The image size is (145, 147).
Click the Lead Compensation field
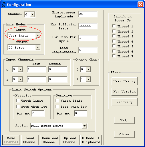88,50
